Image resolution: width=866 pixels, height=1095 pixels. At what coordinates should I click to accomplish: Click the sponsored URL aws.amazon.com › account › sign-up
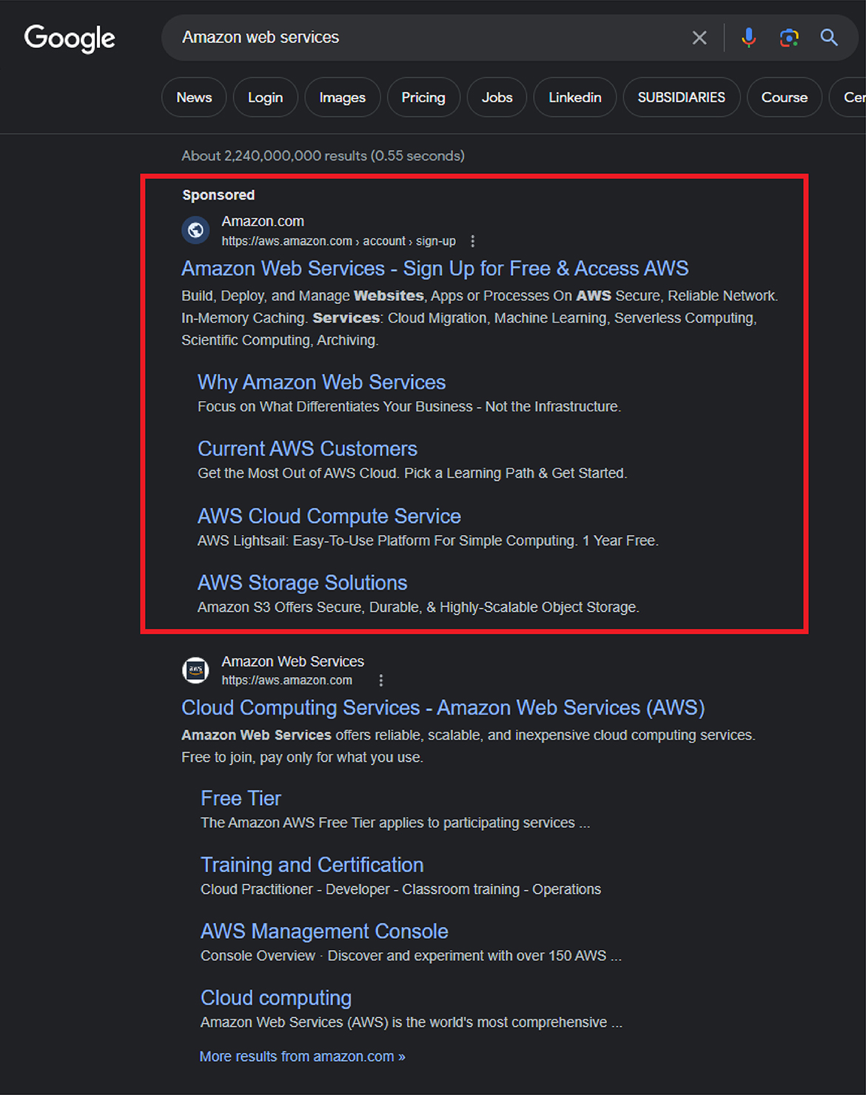point(338,241)
